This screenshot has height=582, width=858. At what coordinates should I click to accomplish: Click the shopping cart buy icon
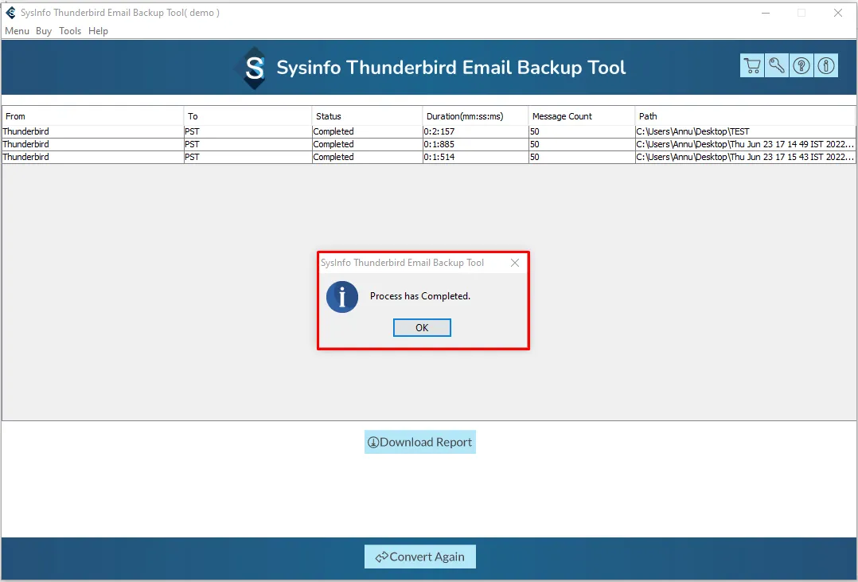click(752, 66)
